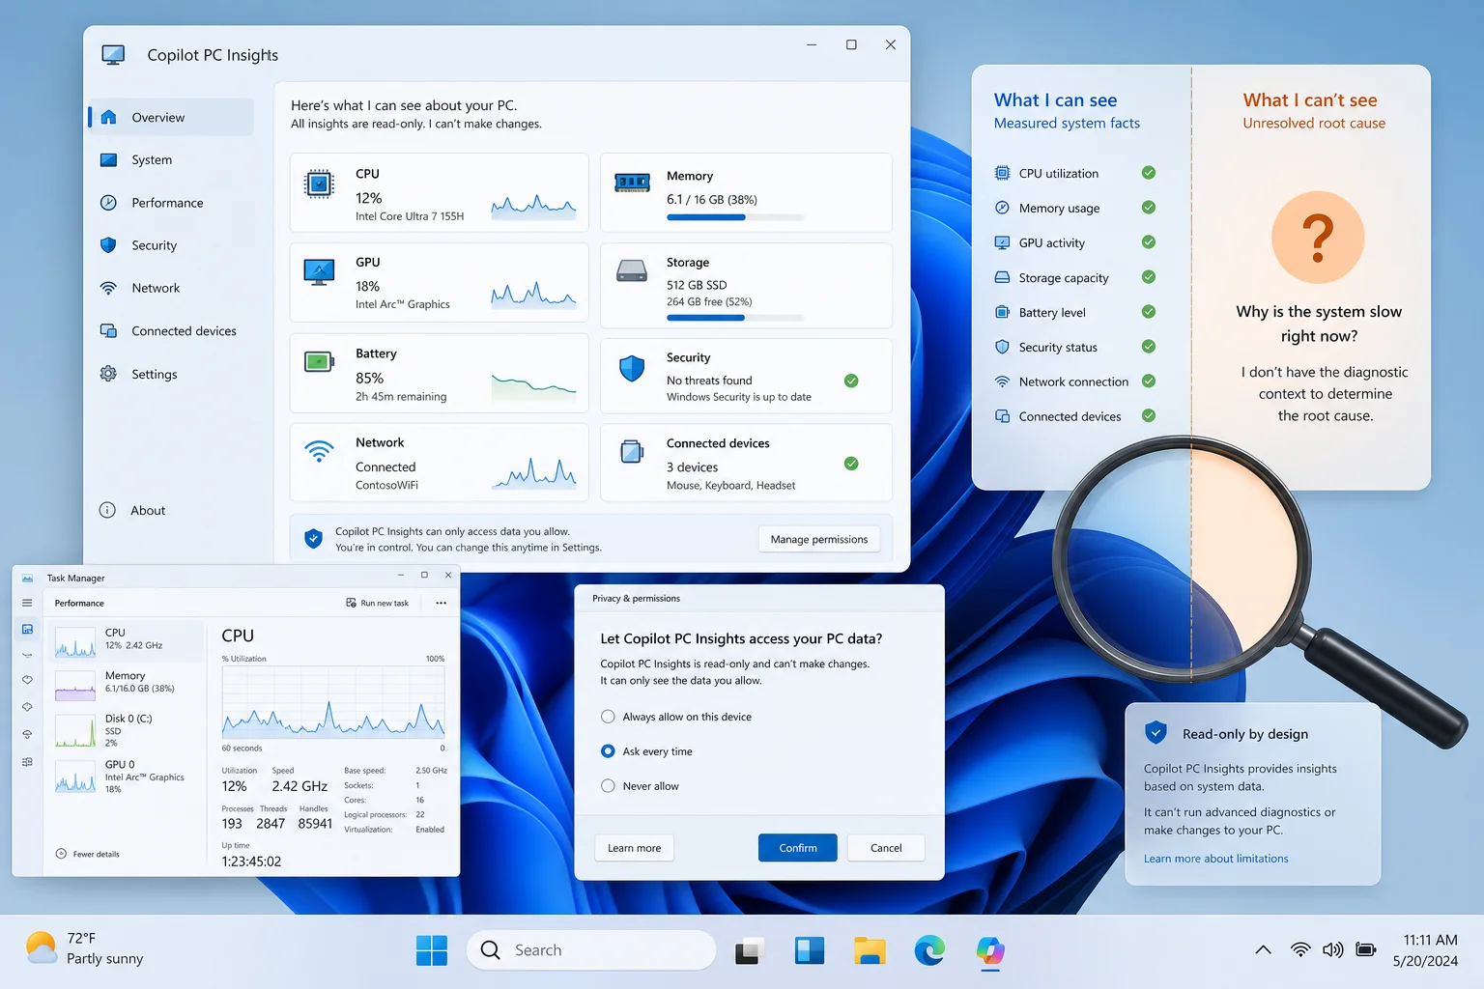
Task: Click the taskbar Search box
Action: (x=591, y=950)
